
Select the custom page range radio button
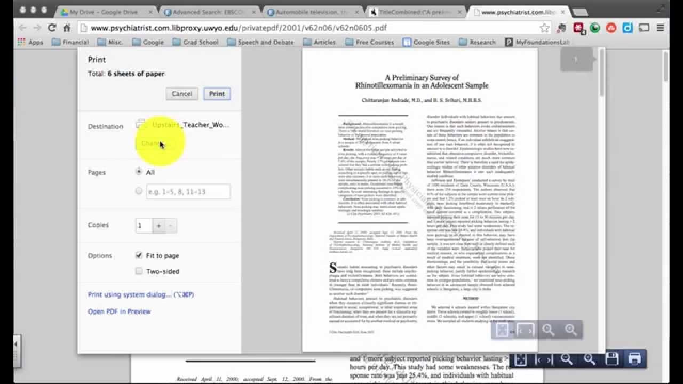click(139, 190)
